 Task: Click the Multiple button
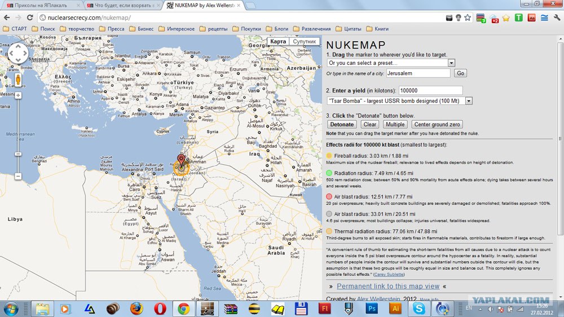395,125
